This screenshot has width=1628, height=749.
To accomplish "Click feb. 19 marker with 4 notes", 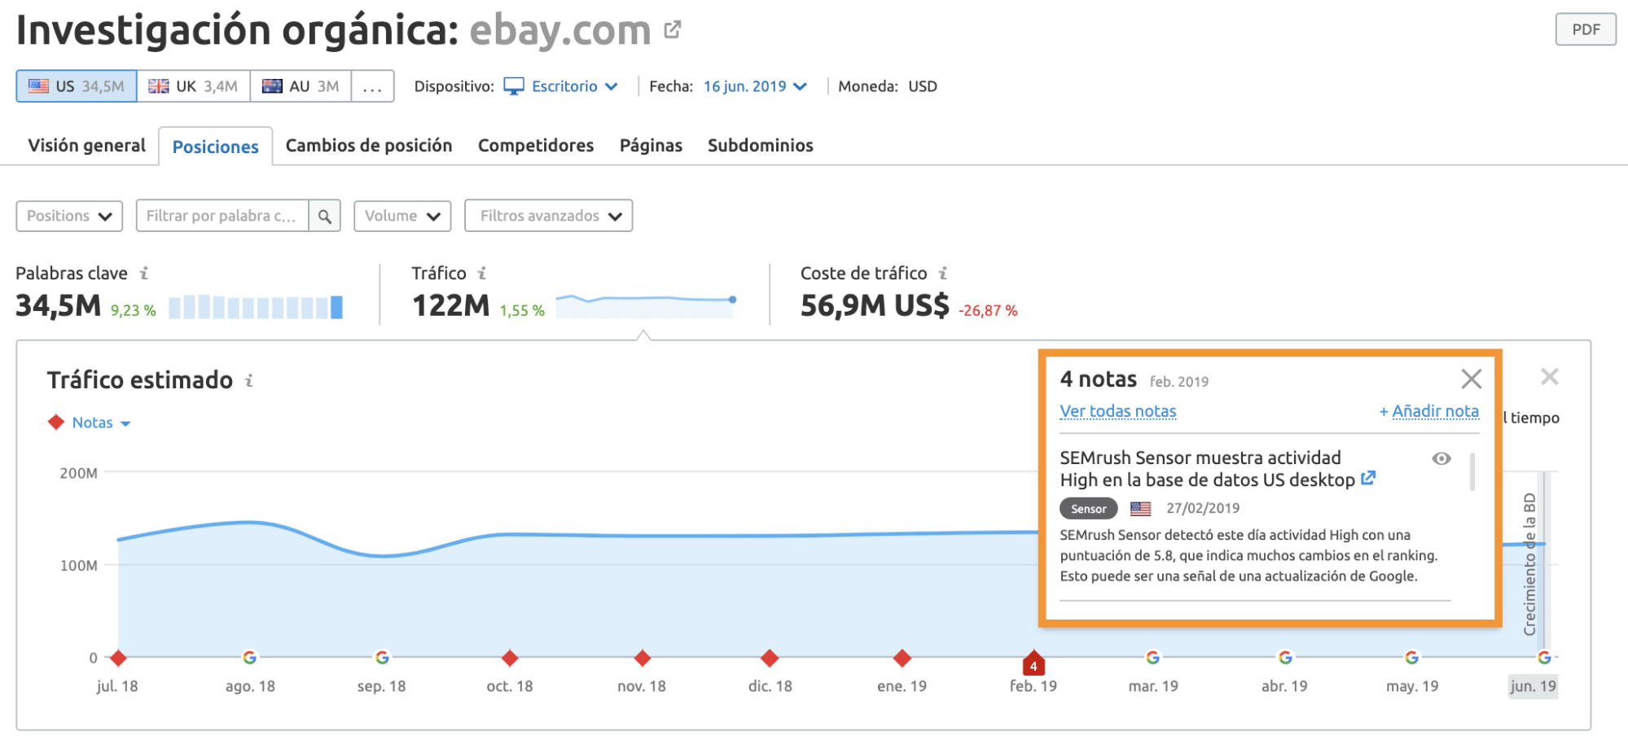I will coord(1033,663).
